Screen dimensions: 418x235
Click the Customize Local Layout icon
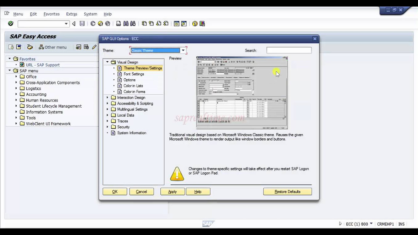tap(202, 23)
